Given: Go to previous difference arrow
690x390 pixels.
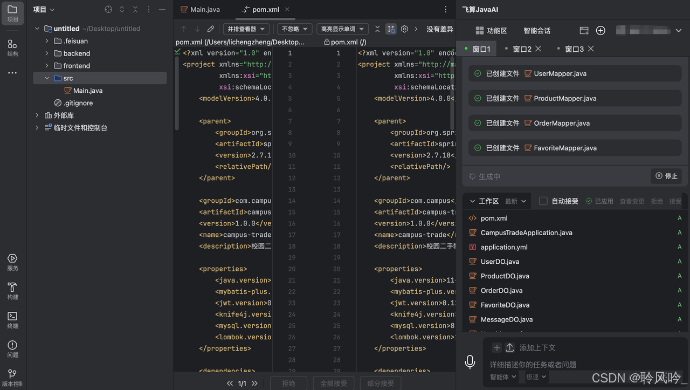Looking at the screenshot, I should (x=184, y=29).
